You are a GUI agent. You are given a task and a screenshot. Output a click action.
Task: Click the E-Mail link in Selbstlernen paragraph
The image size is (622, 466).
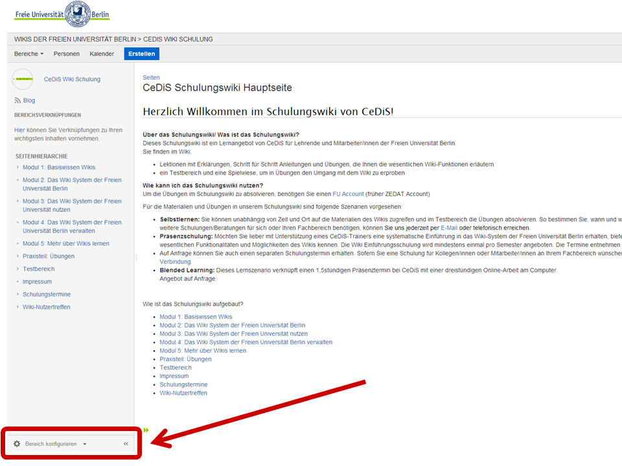pyautogui.click(x=449, y=228)
